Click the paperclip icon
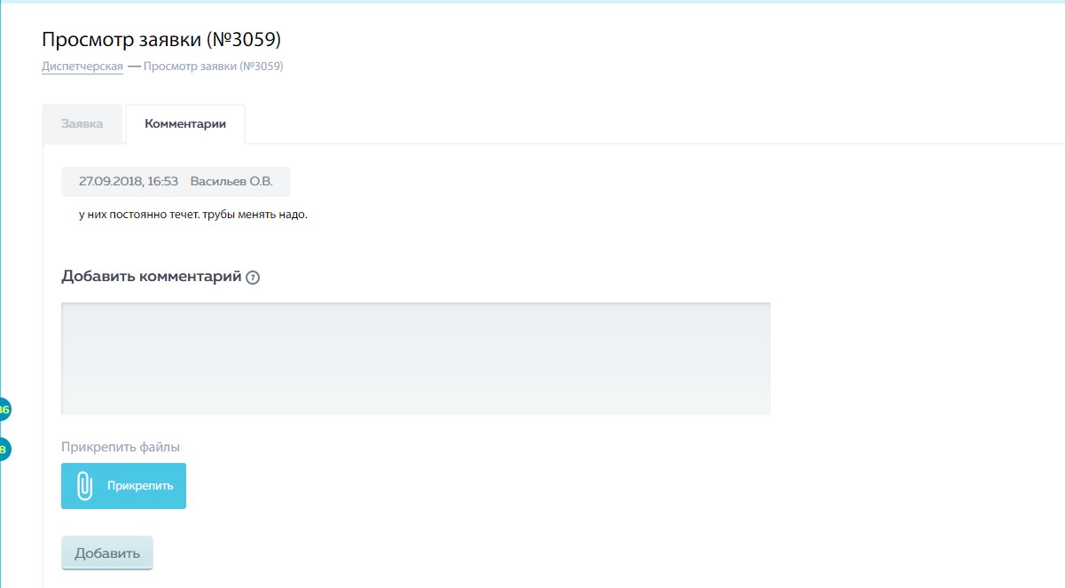This screenshot has width=1065, height=588. point(84,486)
